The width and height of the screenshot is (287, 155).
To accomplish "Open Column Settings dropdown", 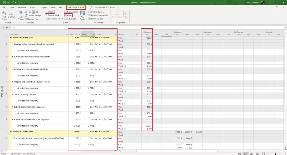I will pos(34,15).
